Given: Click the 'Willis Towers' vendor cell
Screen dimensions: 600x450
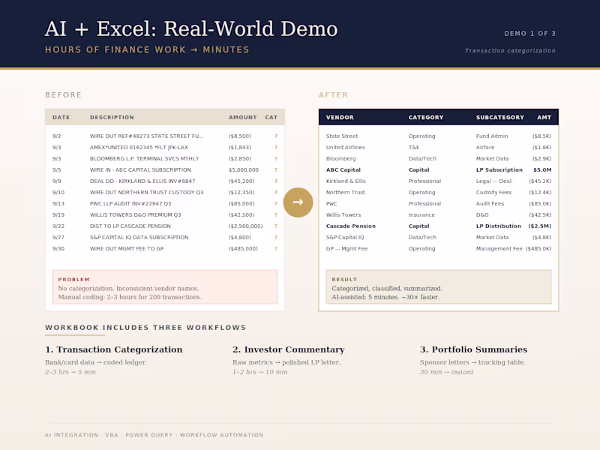Looking at the screenshot, I should [x=343, y=215].
